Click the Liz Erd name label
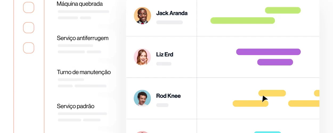The width and height of the screenshot is (333, 133). [x=165, y=54]
